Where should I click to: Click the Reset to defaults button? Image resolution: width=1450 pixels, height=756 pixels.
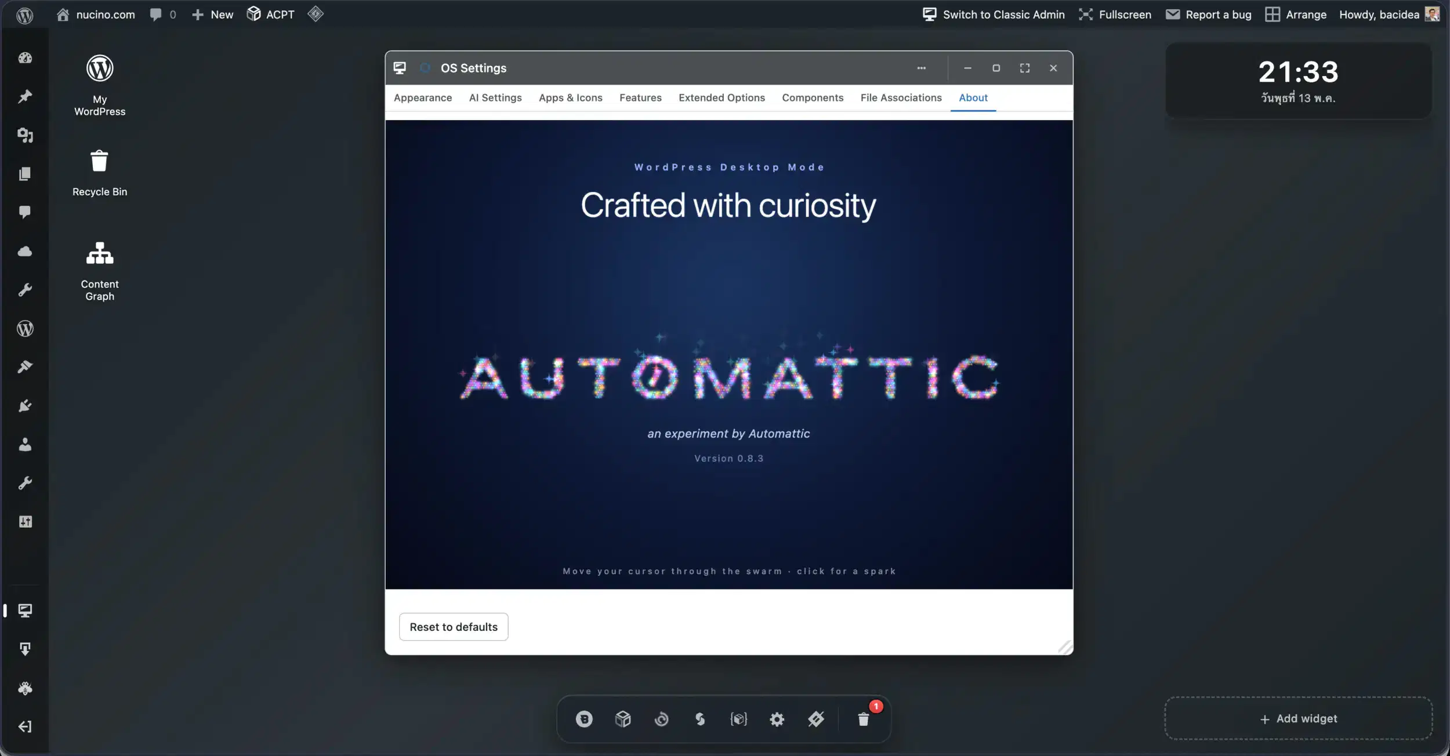(454, 627)
